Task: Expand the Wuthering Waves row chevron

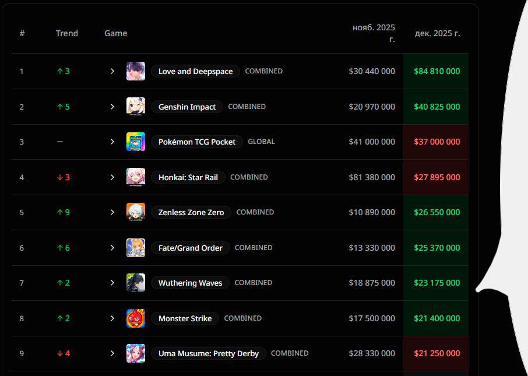Action: point(112,283)
